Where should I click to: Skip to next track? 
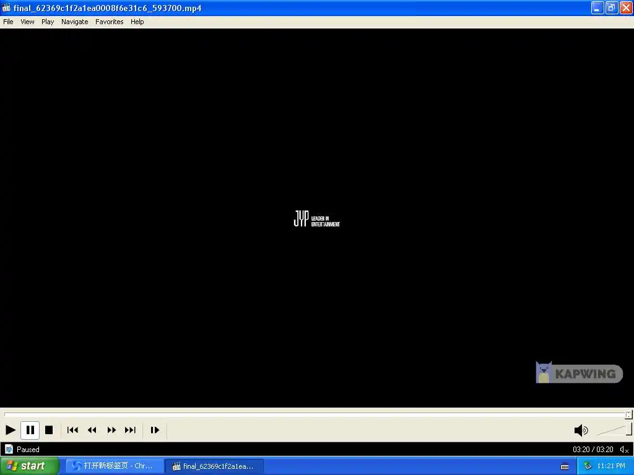click(130, 430)
